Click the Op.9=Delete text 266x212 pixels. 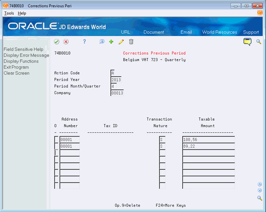point(127,205)
